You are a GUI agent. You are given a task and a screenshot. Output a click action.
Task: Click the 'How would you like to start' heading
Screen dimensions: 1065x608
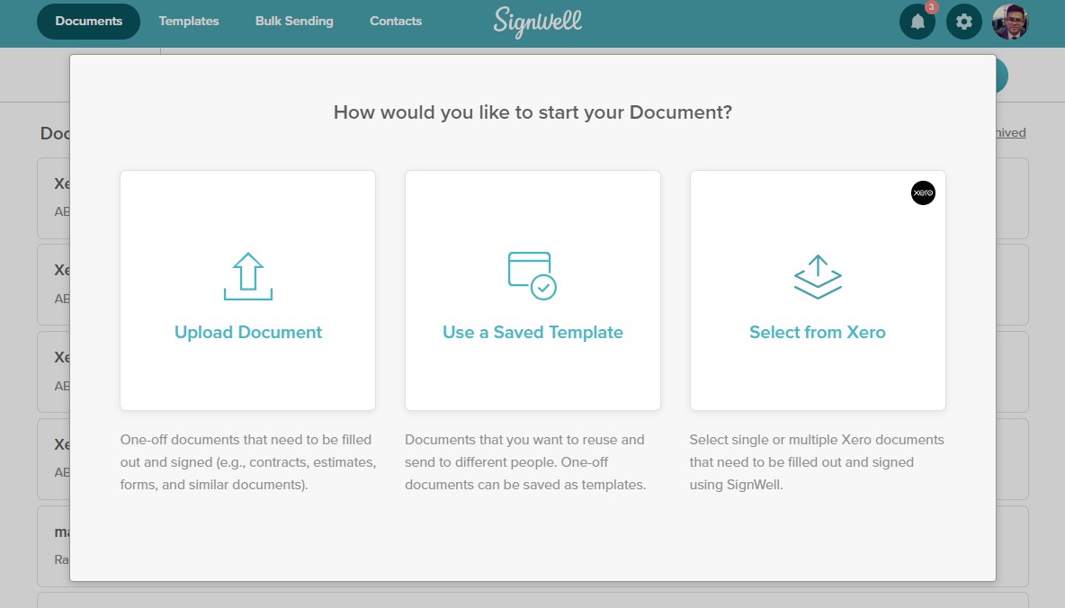point(532,112)
